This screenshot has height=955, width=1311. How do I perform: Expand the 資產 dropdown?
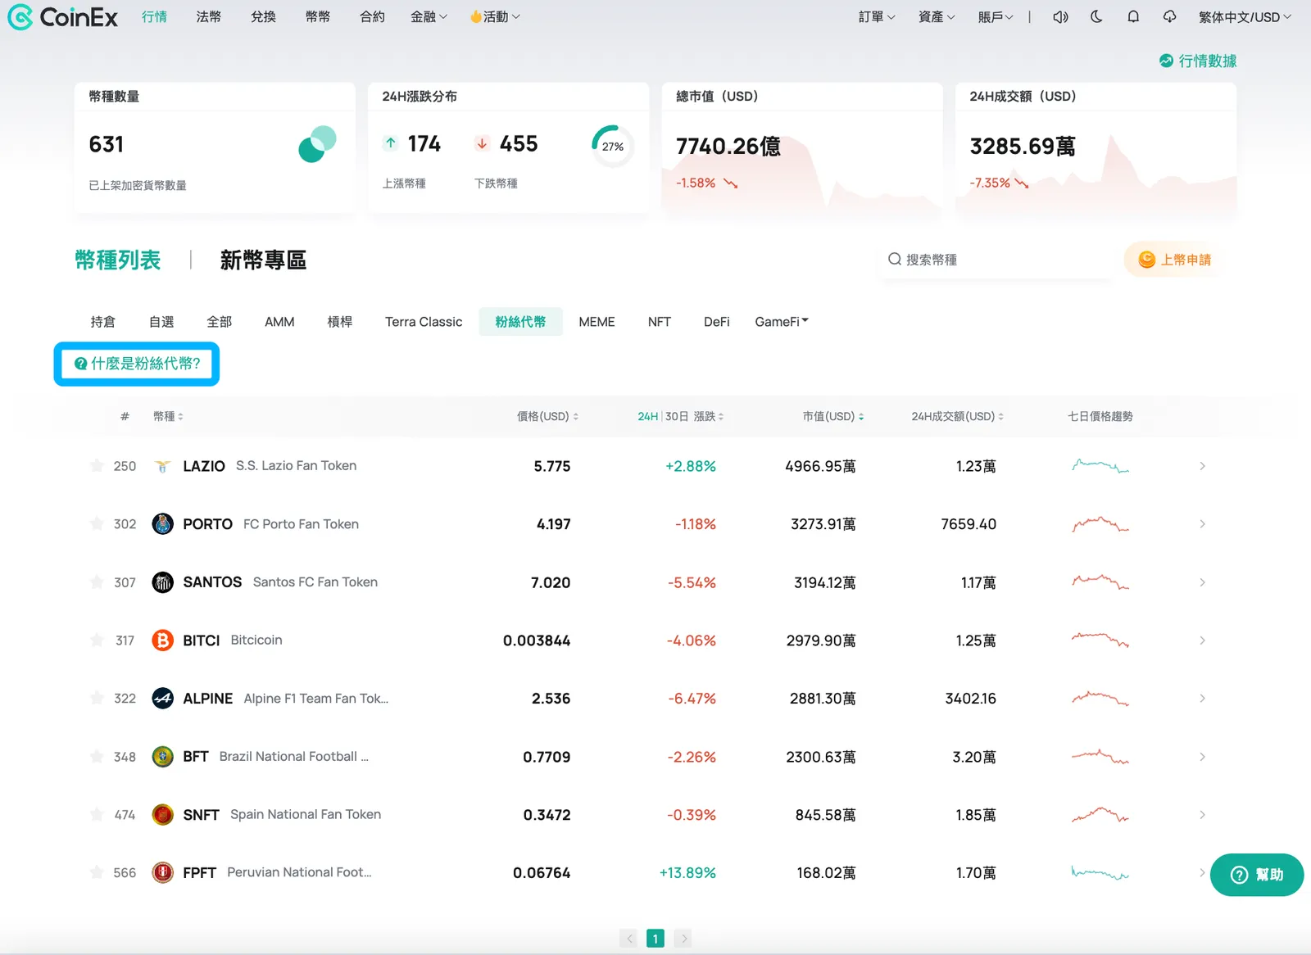pos(937,16)
